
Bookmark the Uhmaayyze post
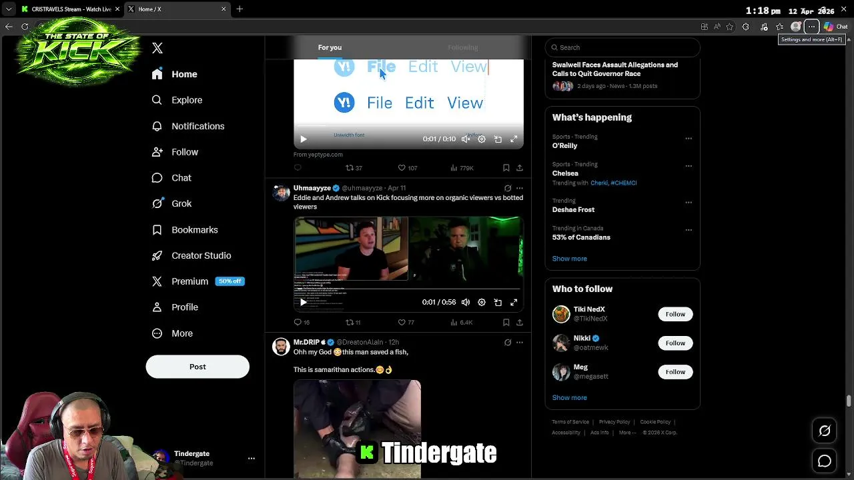point(506,322)
